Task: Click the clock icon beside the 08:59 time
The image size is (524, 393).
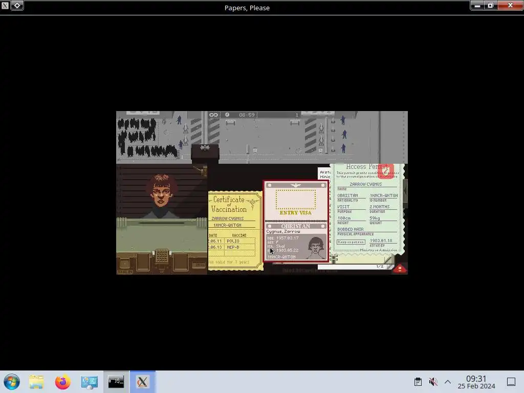Action: [x=227, y=115]
